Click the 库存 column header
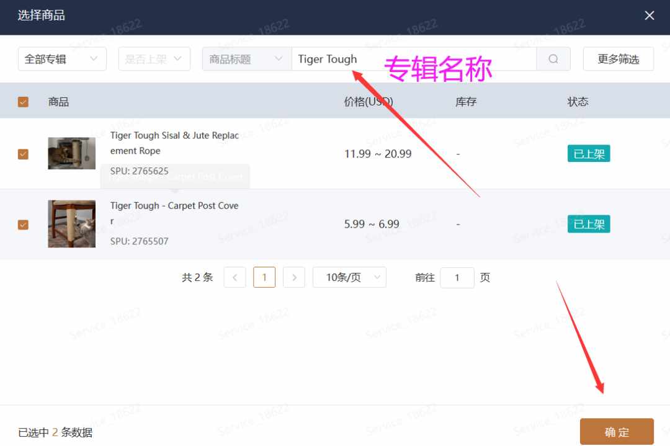The width and height of the screenshot is (670, 446). click(466, 102)
